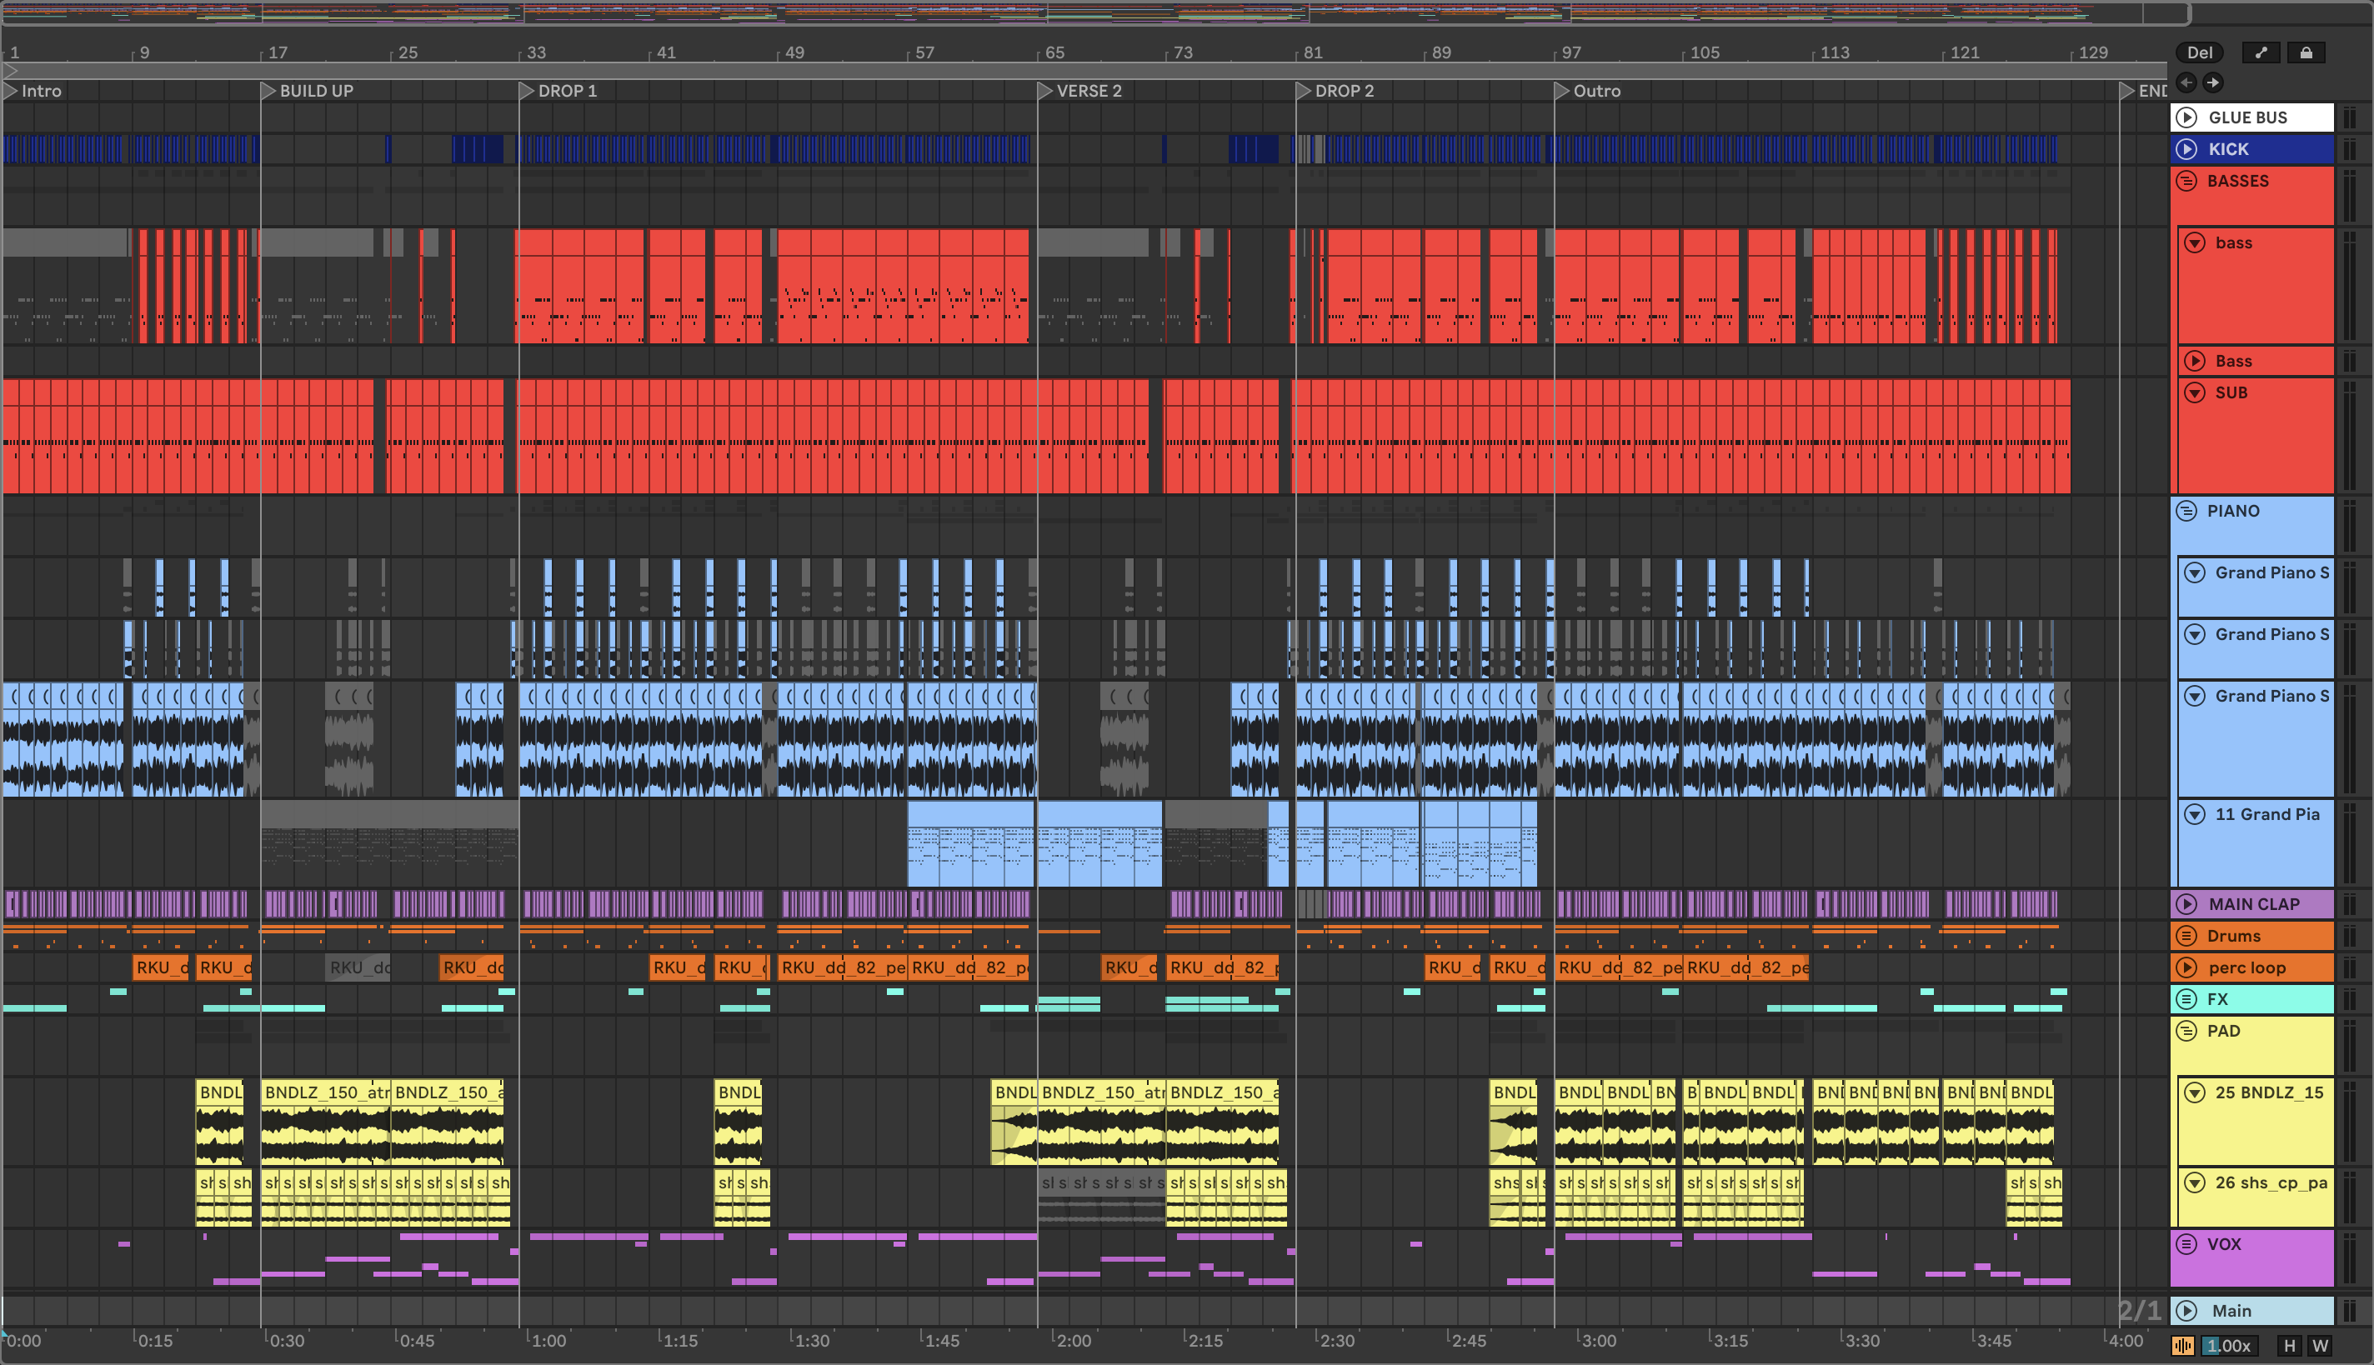Toggle the lock envelopes button

(x=2306, y=52)
